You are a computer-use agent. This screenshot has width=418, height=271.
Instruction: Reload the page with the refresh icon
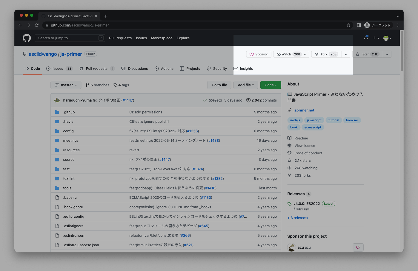tap(37, 25)
